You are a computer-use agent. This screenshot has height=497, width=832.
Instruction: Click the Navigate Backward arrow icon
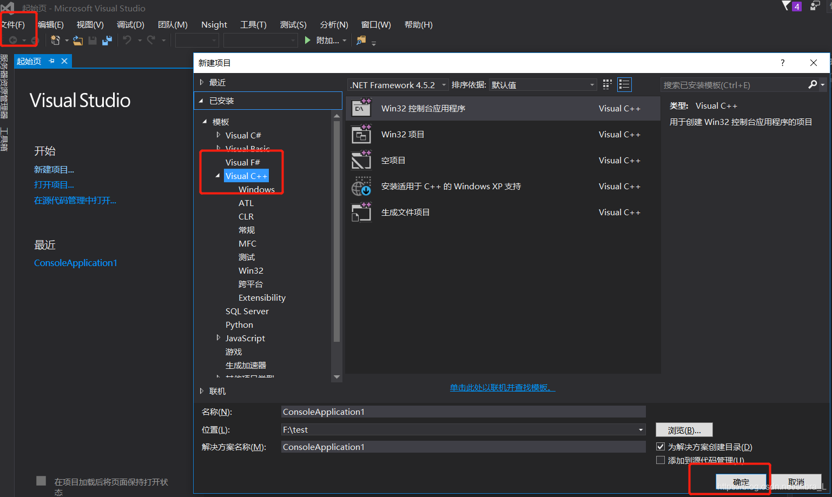tap(13, 41)
